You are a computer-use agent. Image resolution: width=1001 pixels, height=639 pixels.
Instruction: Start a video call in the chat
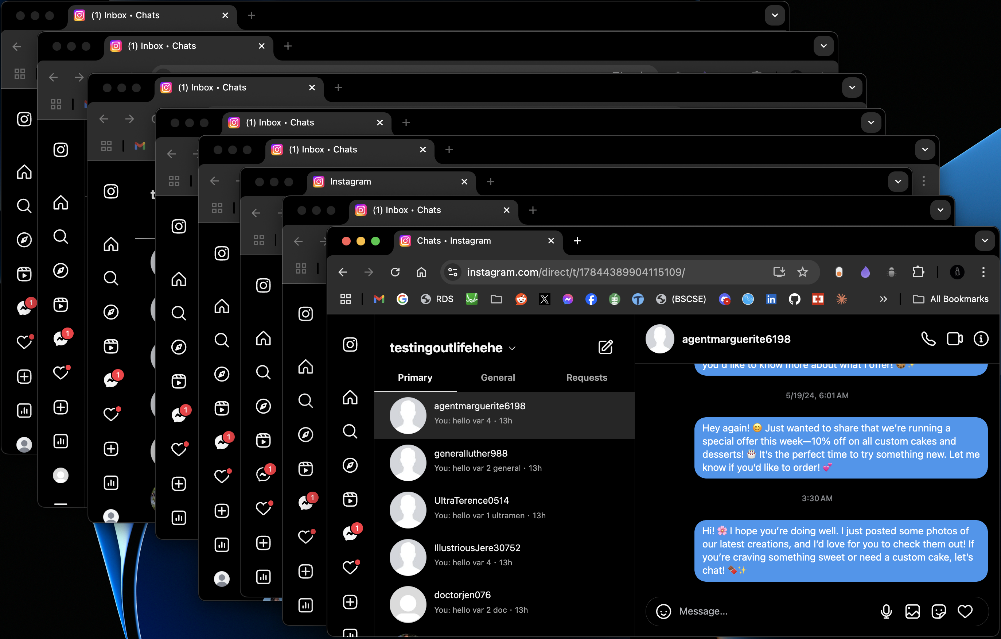coord(954,338)
